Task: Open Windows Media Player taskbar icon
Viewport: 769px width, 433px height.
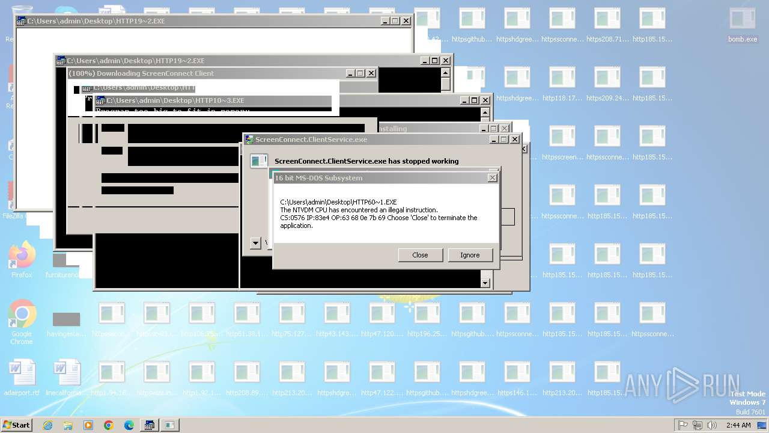Action: 88,425
